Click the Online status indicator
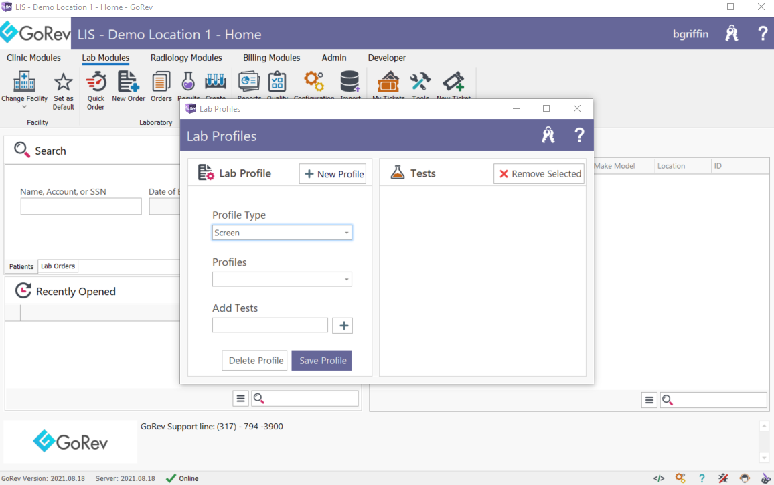Image resolution: width=774 pixels, height=485 pixels. [182, 478]
